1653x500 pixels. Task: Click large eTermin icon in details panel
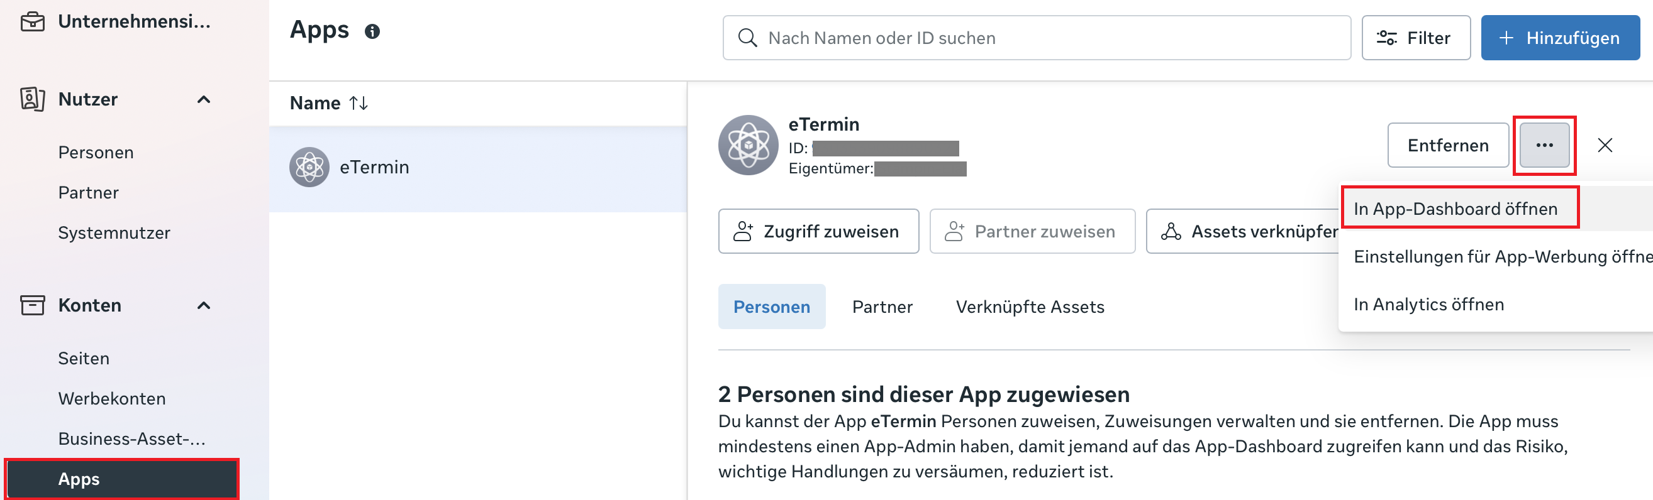pyautogui.click(x=749, y=145)
